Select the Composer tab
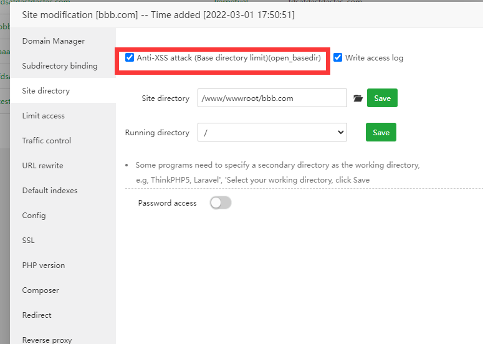Viewport: 483px width, 344px height. 41,290
